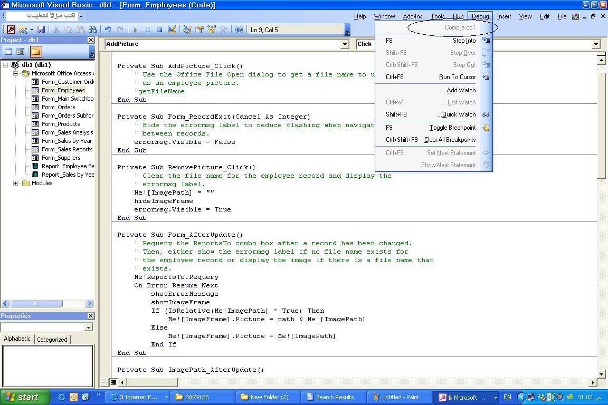Click the Paste toolbar icon
This screenshot has width=608, height=405.
[x=81, y=30]
